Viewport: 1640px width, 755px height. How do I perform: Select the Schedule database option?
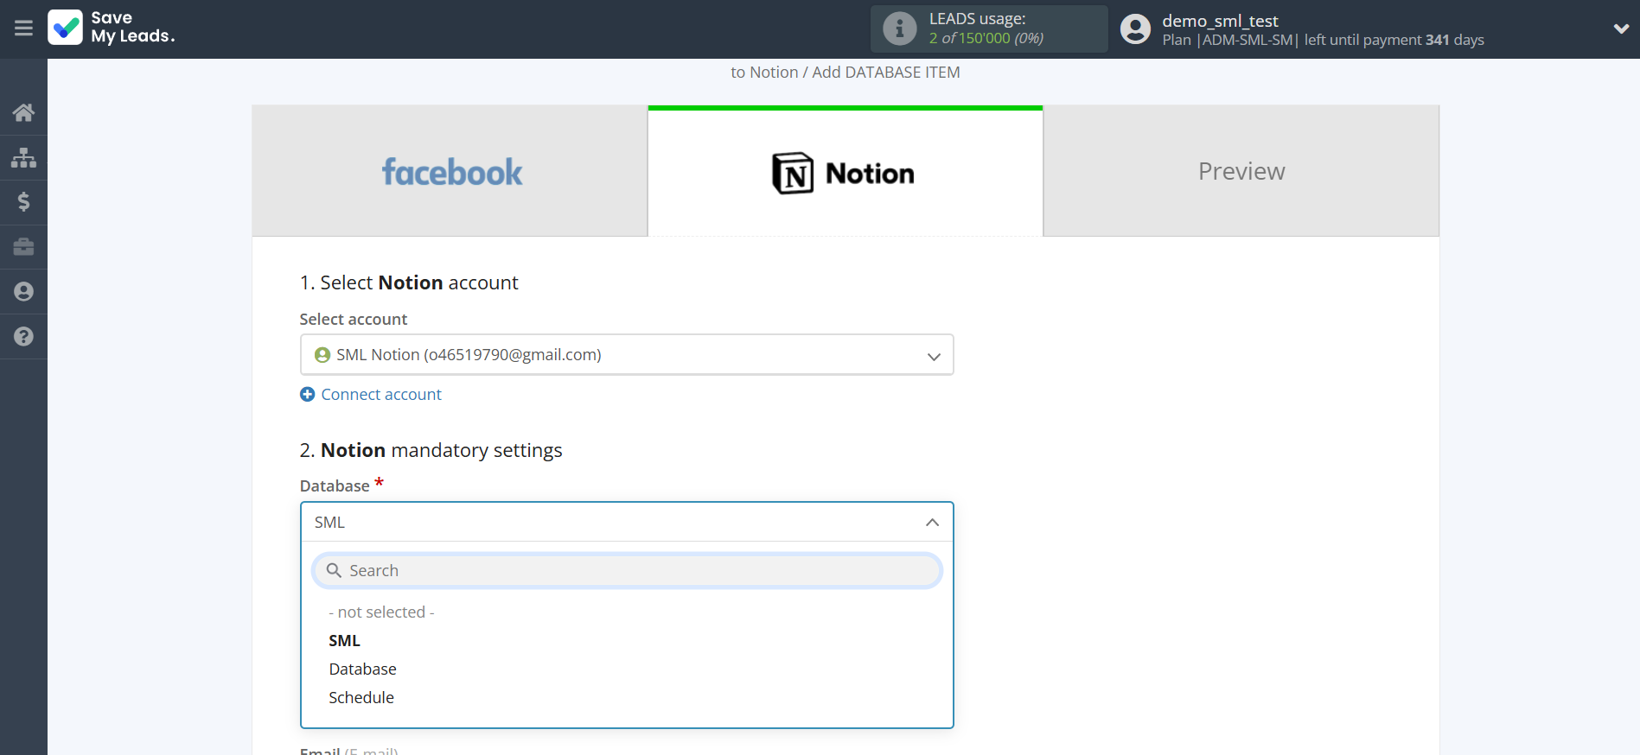tap(361, 698)
